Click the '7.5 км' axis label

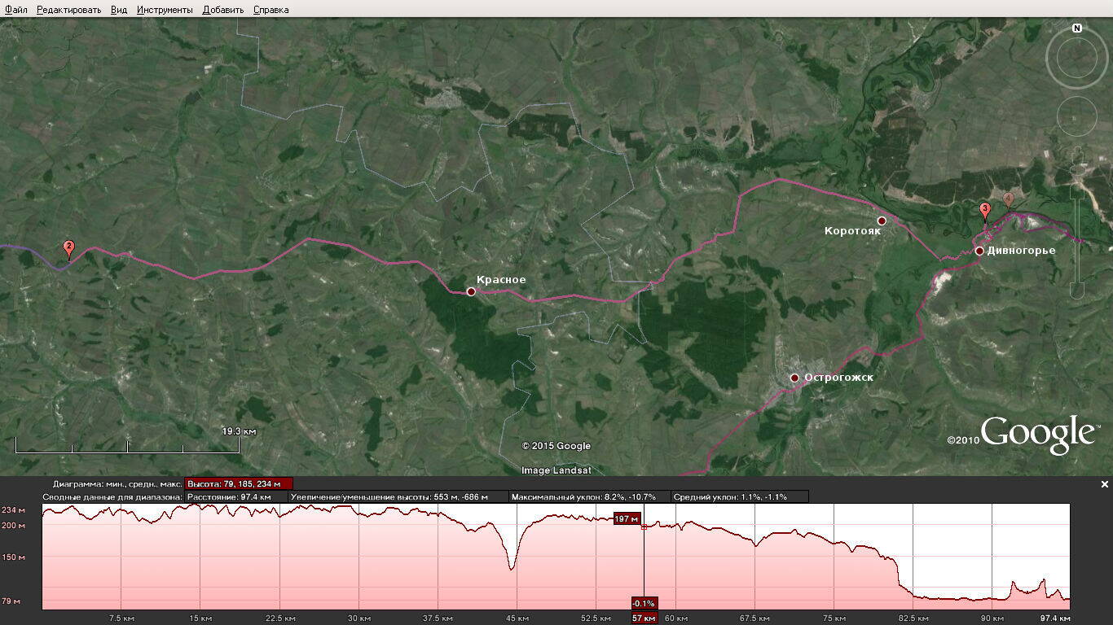coord(121,618)
